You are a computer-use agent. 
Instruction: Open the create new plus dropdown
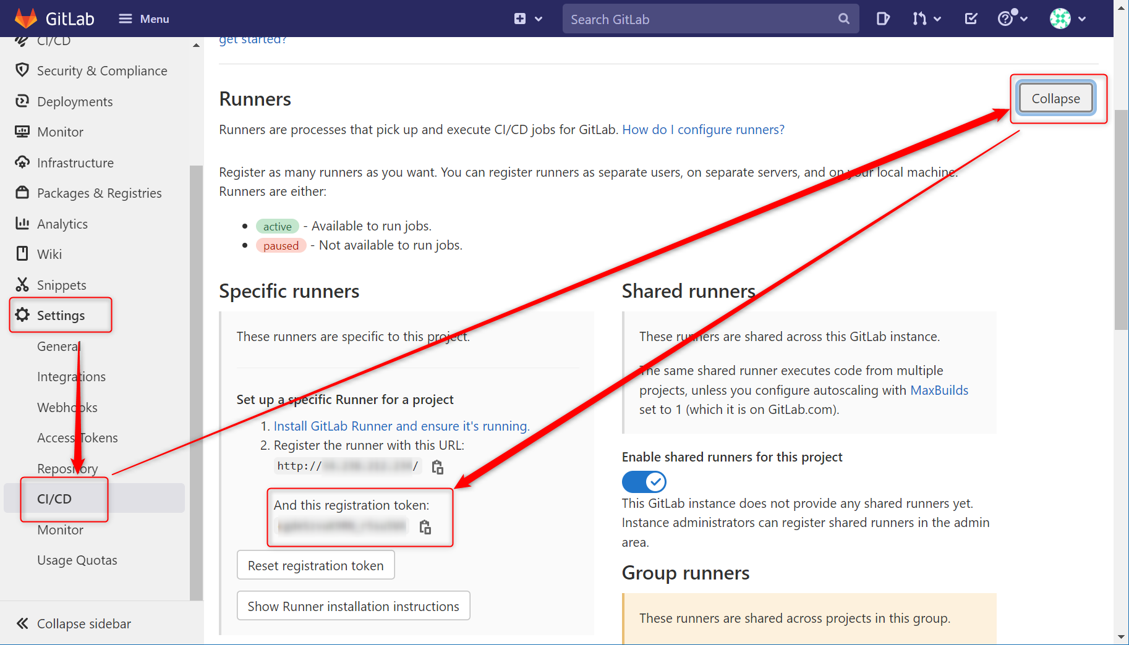(528, 19)
